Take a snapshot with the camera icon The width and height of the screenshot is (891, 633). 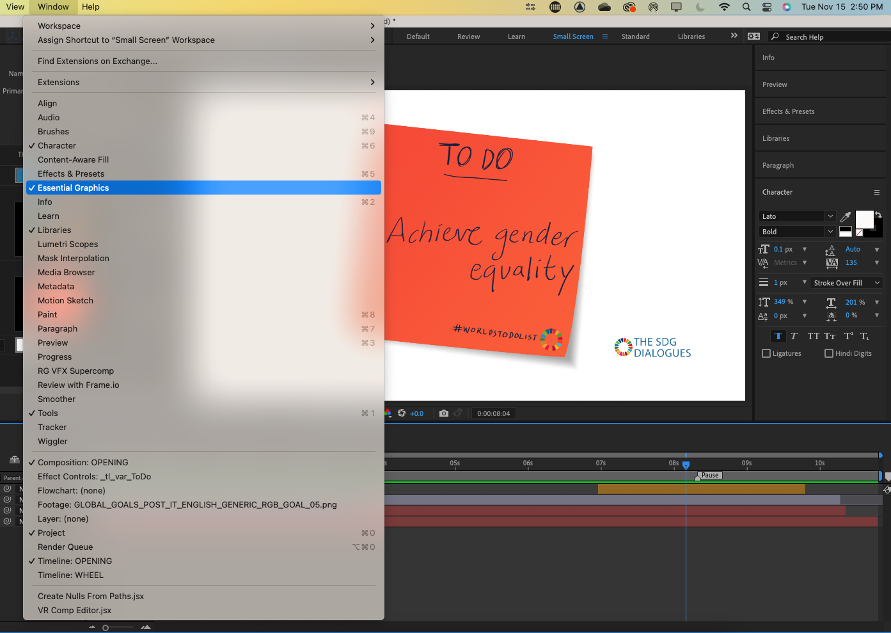click(444, 413)
